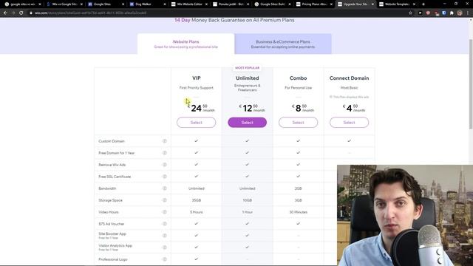473x266 pixels.
Task: Select the Unlimited plan
Action: [x=248, y=123]
